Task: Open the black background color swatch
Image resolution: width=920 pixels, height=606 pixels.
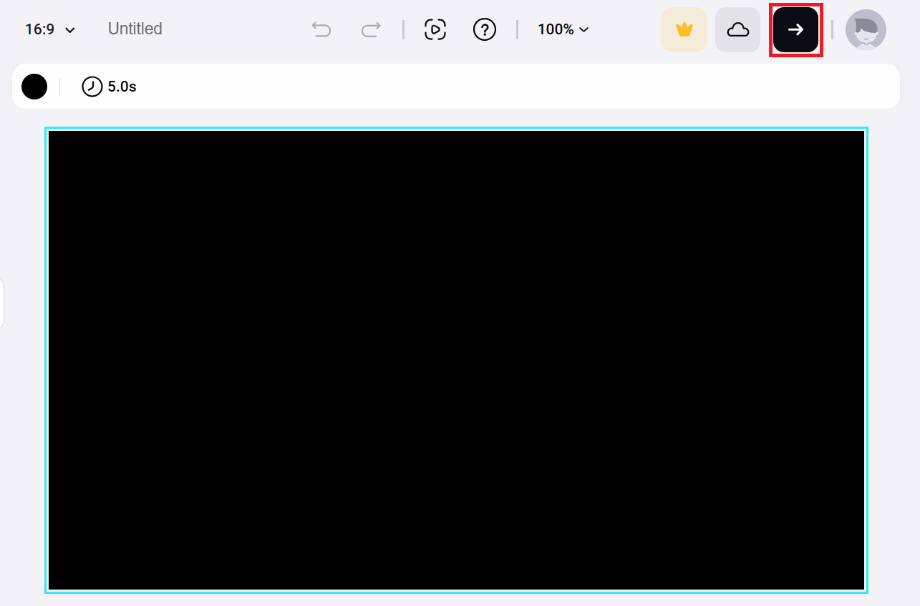Action: point(34,87)
